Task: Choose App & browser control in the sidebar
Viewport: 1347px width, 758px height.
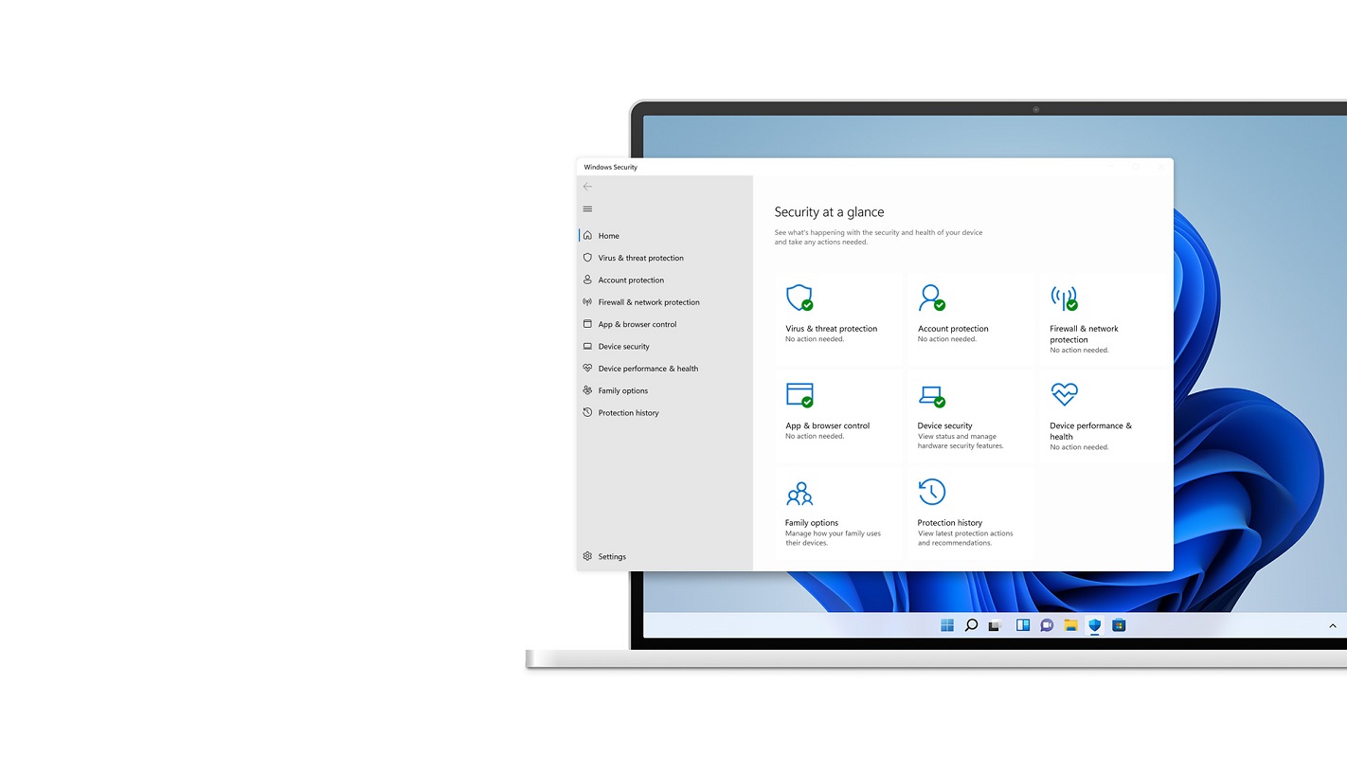Action: pyautogui.click(x=637, y=324)
